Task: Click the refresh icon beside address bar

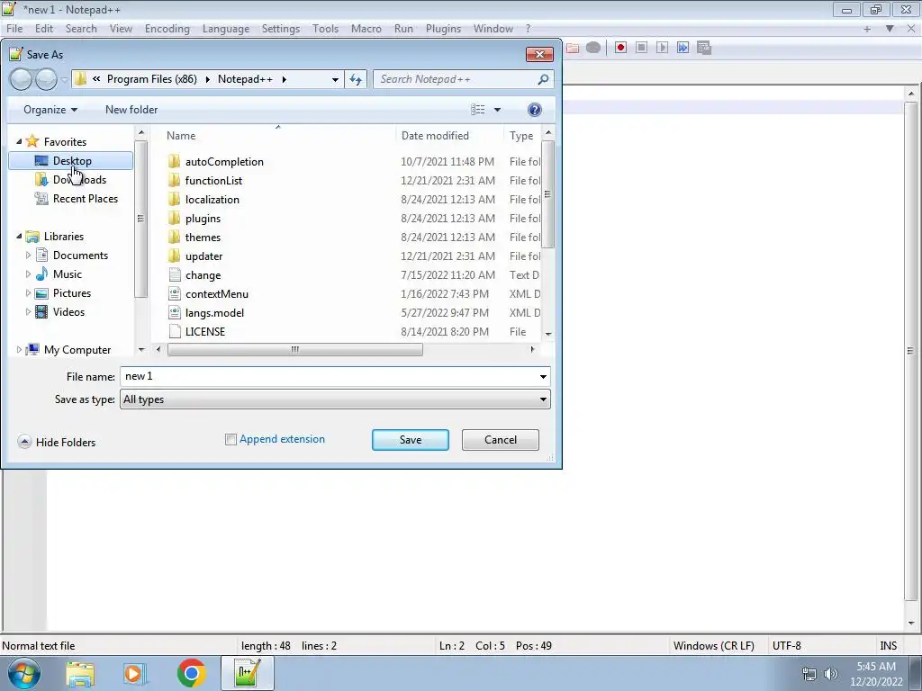Action: coord(356,79)
